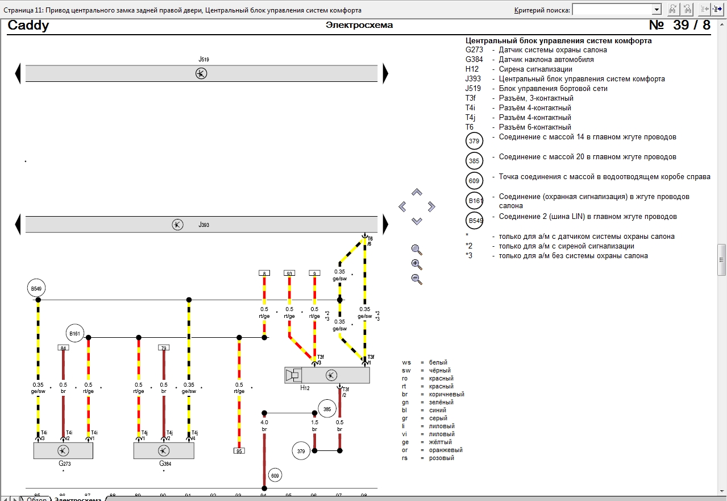The image size is (727, 501).
Task: Go to next page via blue-arrow icon
Action: click(717, 9)
